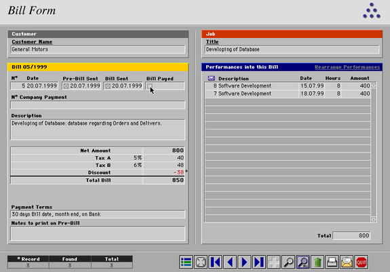Viewport: 390px width, 272px height.
Task: Click the N° Company Payment field
Action: tap(98, 104)
